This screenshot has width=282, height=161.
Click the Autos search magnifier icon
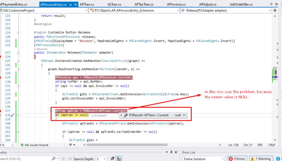point(54,159)
